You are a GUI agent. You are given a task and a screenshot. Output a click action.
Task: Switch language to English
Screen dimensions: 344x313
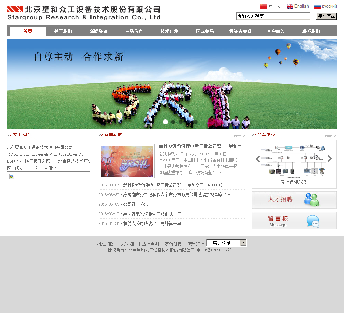click(x=301, y=6)
